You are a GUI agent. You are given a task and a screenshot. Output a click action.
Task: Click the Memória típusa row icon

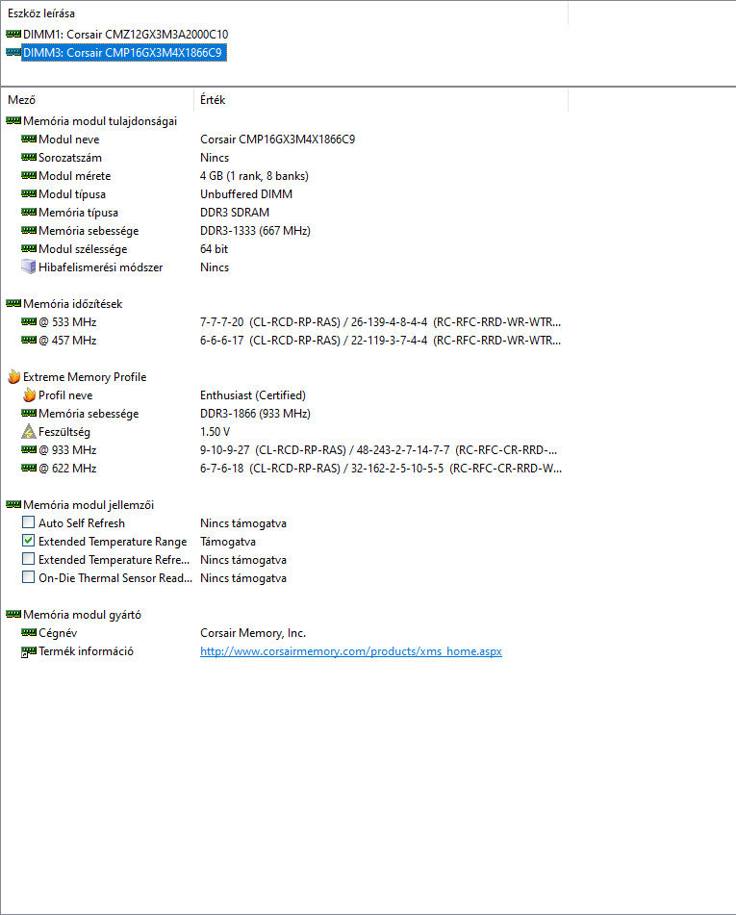pyautogui.click(x=29, y=213)
